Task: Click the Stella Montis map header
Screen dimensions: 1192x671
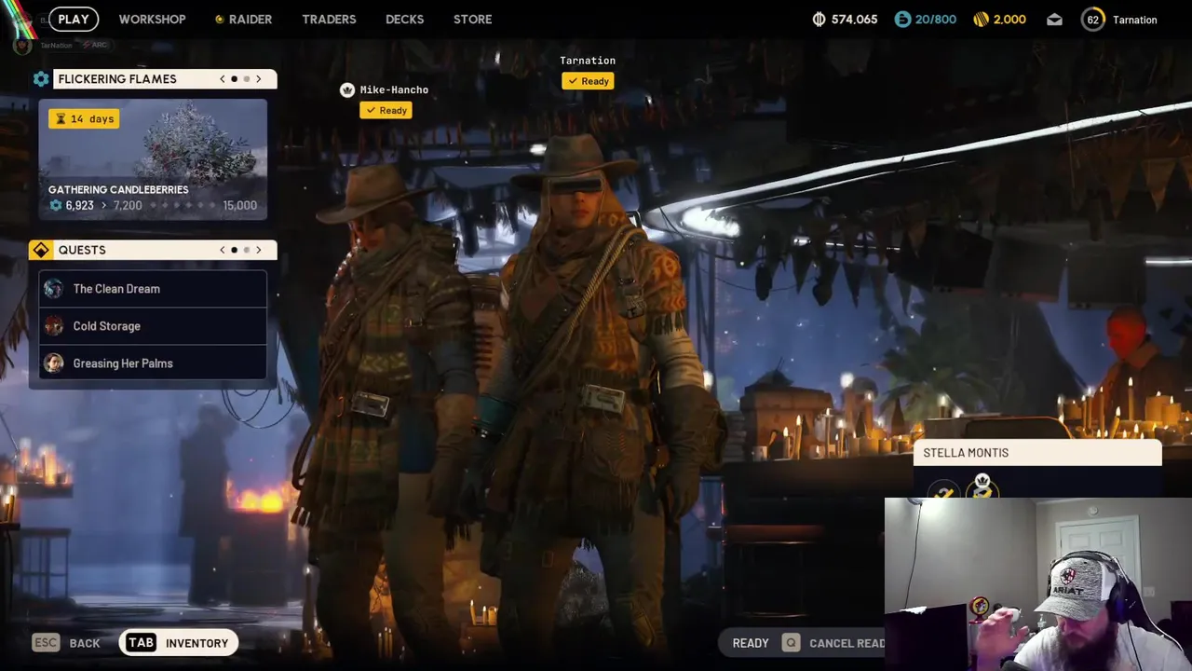Action: pos(1037,453)
